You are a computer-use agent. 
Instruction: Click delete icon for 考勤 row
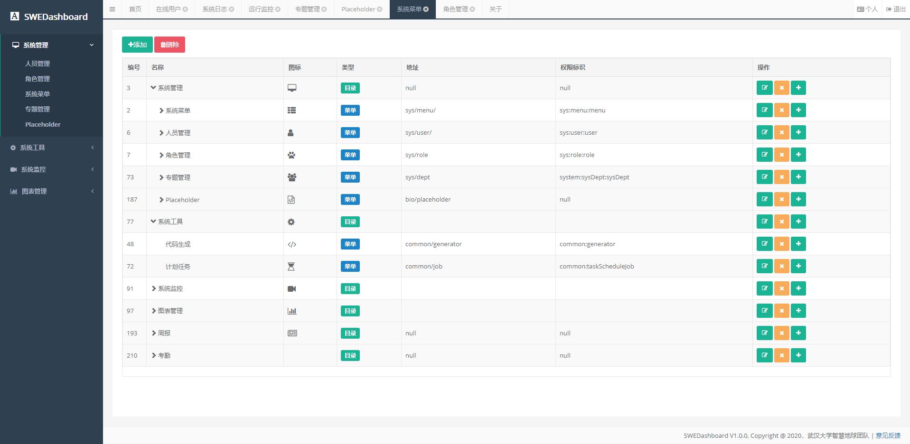pos(781,355)
